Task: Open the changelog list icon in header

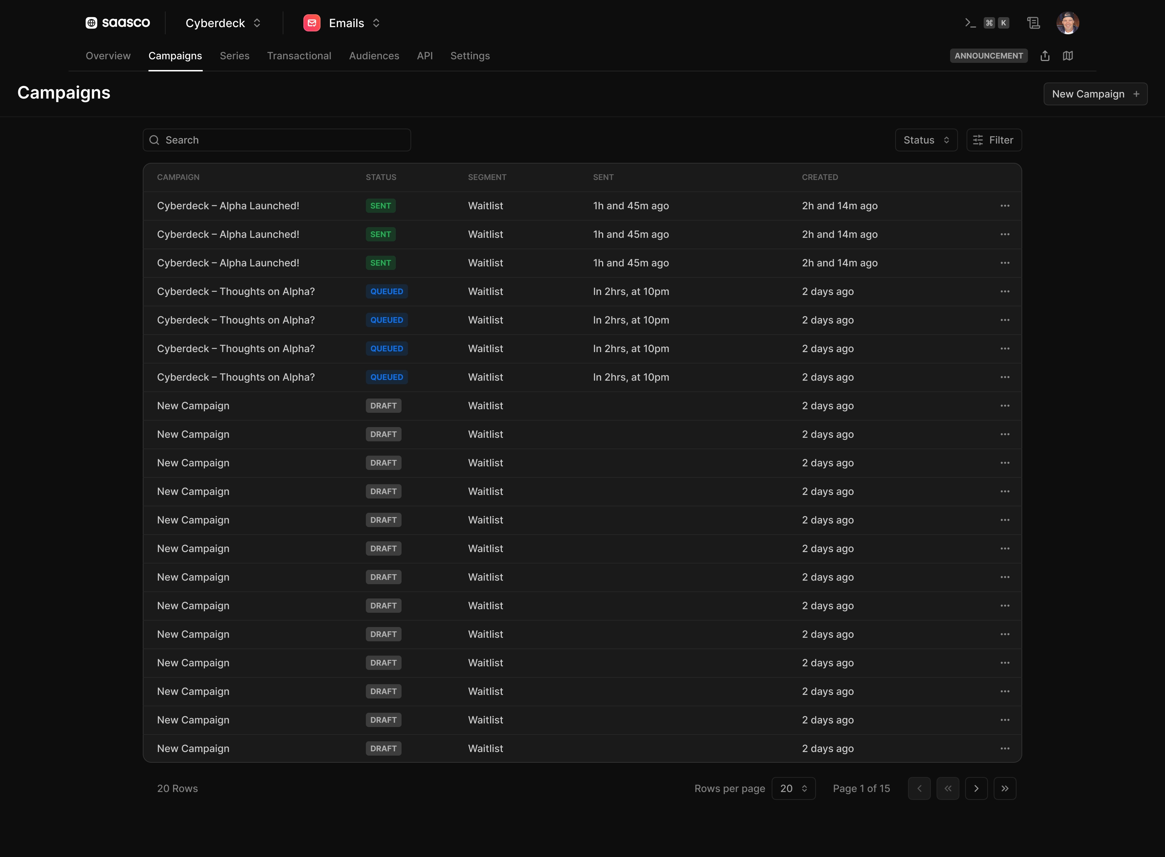Action: pos(1033,23)
